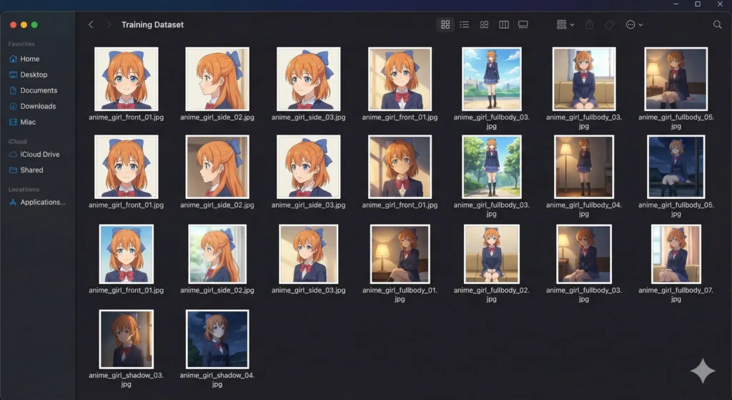
Task: Expand the more actions ellipsis menu
Action: click(x=633, y=24)
